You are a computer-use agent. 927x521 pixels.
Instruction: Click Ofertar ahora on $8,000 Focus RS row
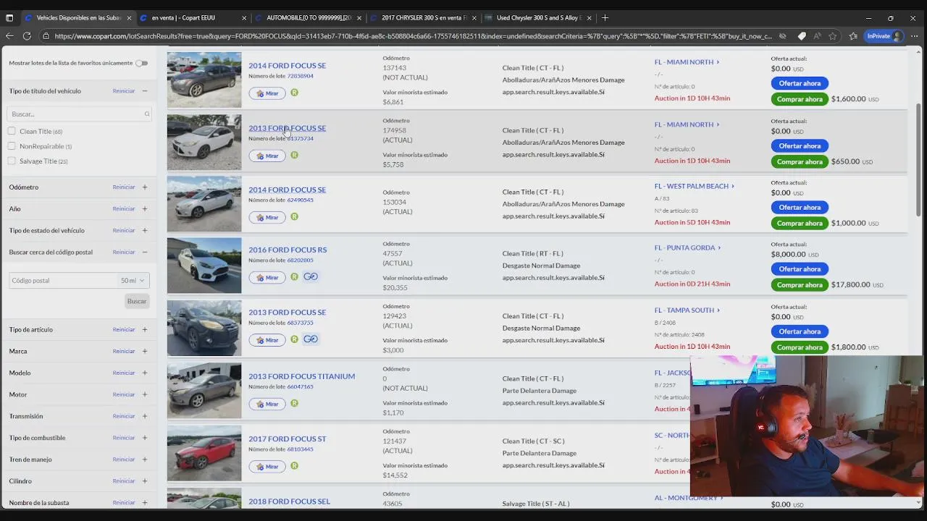coord(800,268)
